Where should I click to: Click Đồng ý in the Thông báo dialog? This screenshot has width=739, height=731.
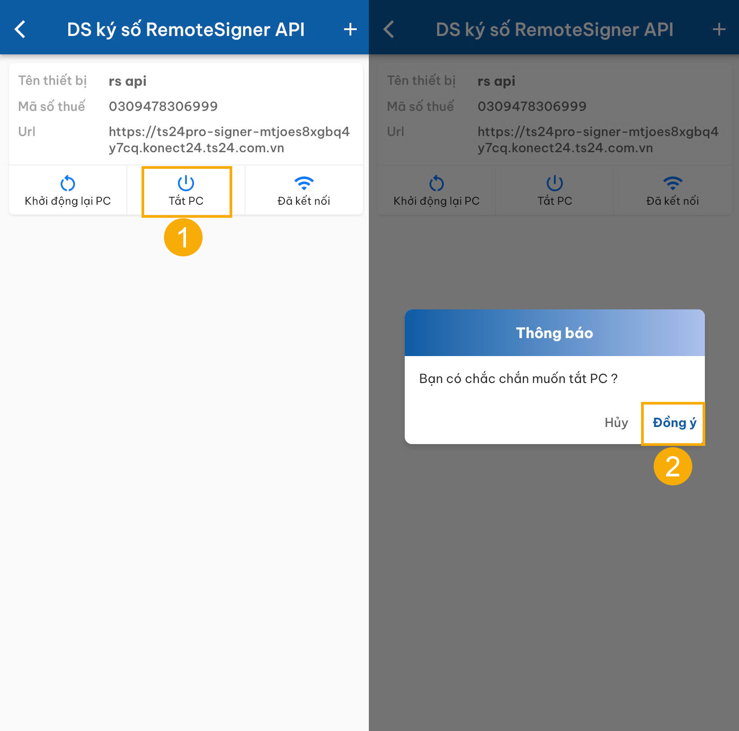(674, 423)
